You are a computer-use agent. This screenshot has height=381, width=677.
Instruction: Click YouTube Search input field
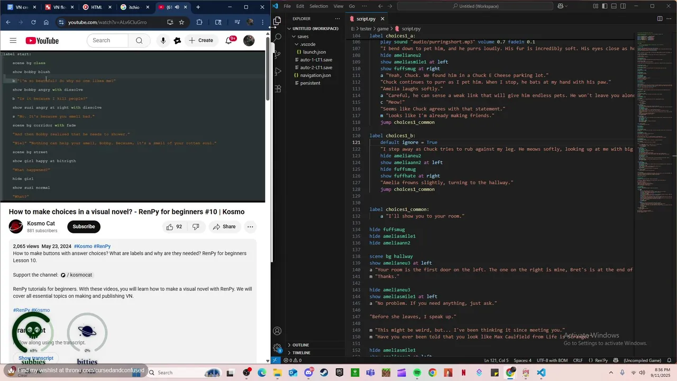(x=108, y=41)
